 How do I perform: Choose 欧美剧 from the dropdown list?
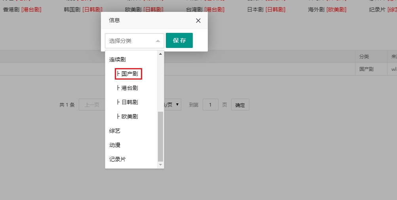pos(127,116)
